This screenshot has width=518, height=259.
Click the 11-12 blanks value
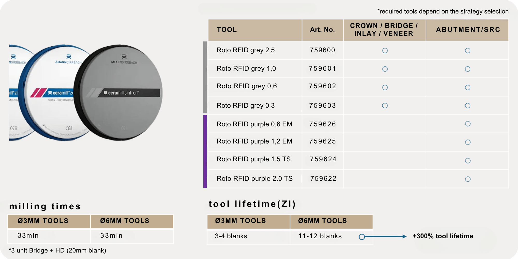320,236
